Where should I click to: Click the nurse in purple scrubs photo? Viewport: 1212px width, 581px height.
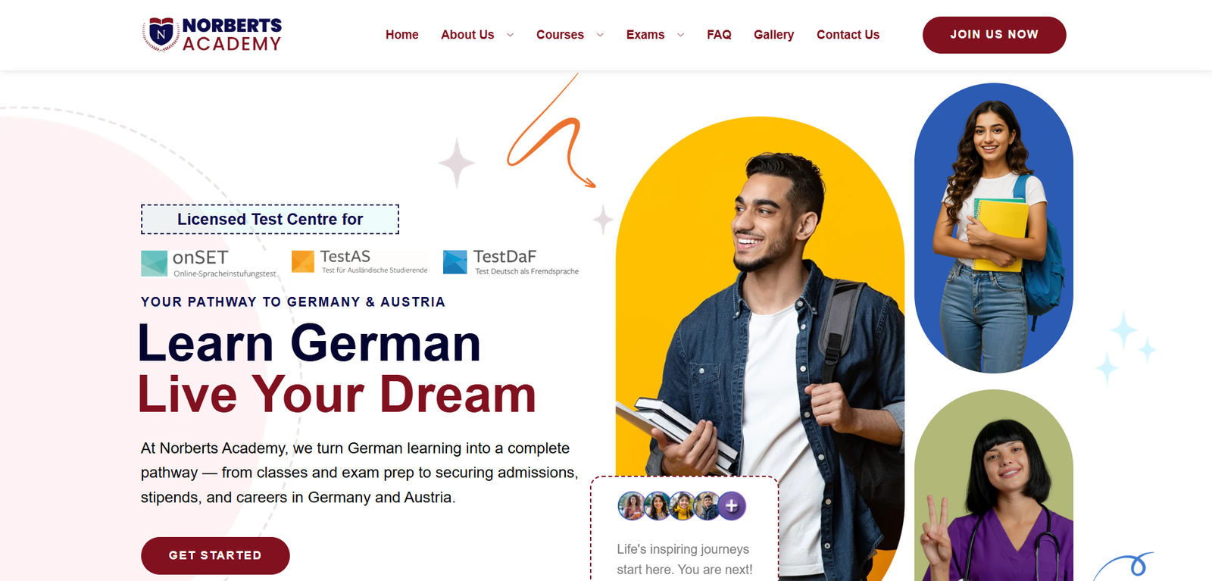click(993, 486)
